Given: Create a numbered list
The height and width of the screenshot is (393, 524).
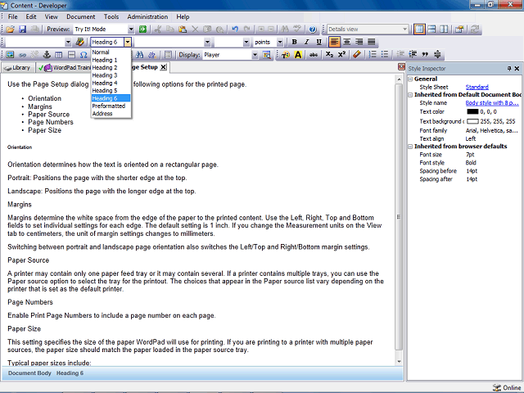Looking at the screenshot, I should (x=373, y=55).
